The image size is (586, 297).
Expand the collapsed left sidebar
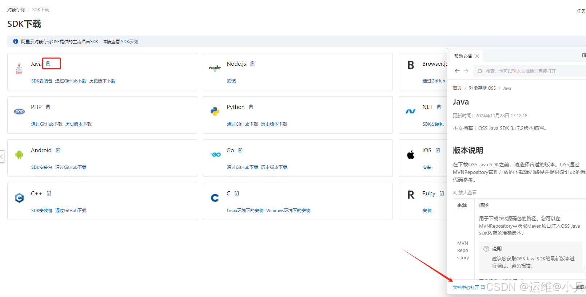pyautogui.click(x=2, y=156)
